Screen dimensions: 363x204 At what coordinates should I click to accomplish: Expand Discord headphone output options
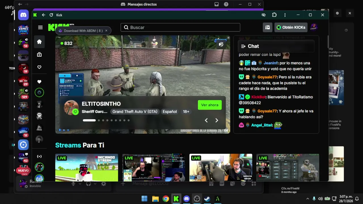[x=95, y=184]
